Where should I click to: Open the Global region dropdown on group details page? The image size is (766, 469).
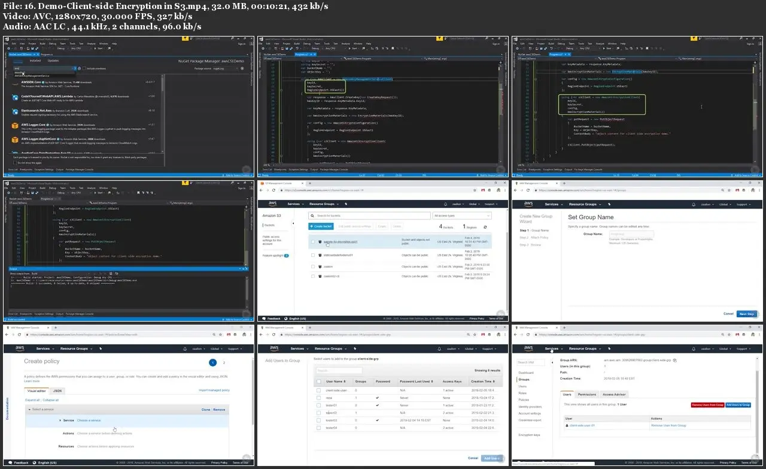click(726, 349)
